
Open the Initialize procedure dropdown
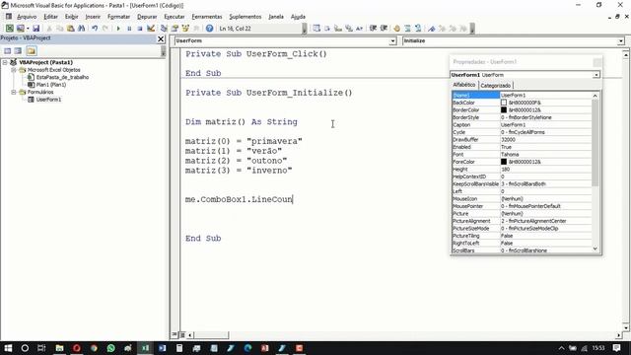pos(620,41)
